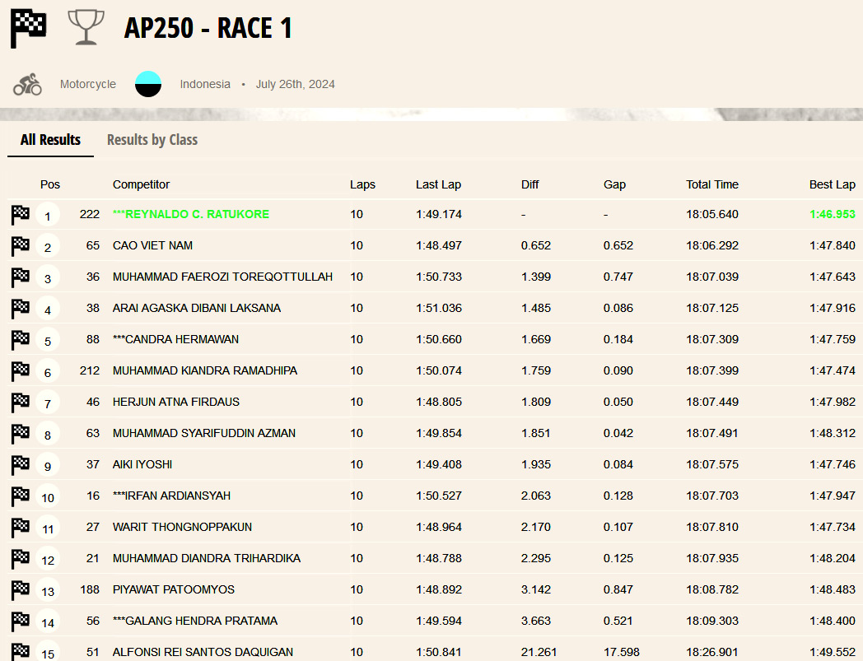Viewport: 863px width, 661px height.
Task: Click the Last Lap column header
Action: click(x=438, y=185)
